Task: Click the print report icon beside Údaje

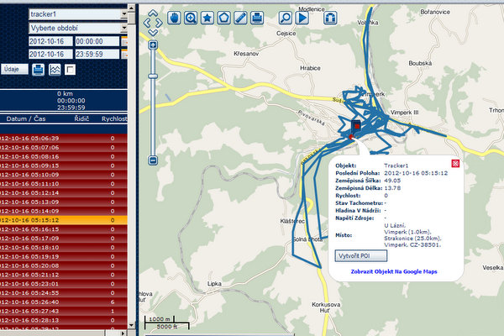Action: (38, 69)
